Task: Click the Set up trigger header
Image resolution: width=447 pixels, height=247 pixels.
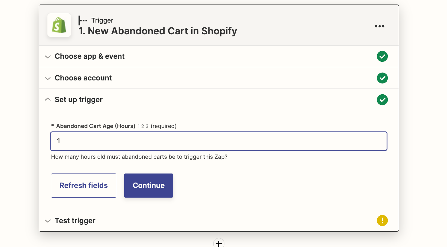Action: [x=78, y=99]
